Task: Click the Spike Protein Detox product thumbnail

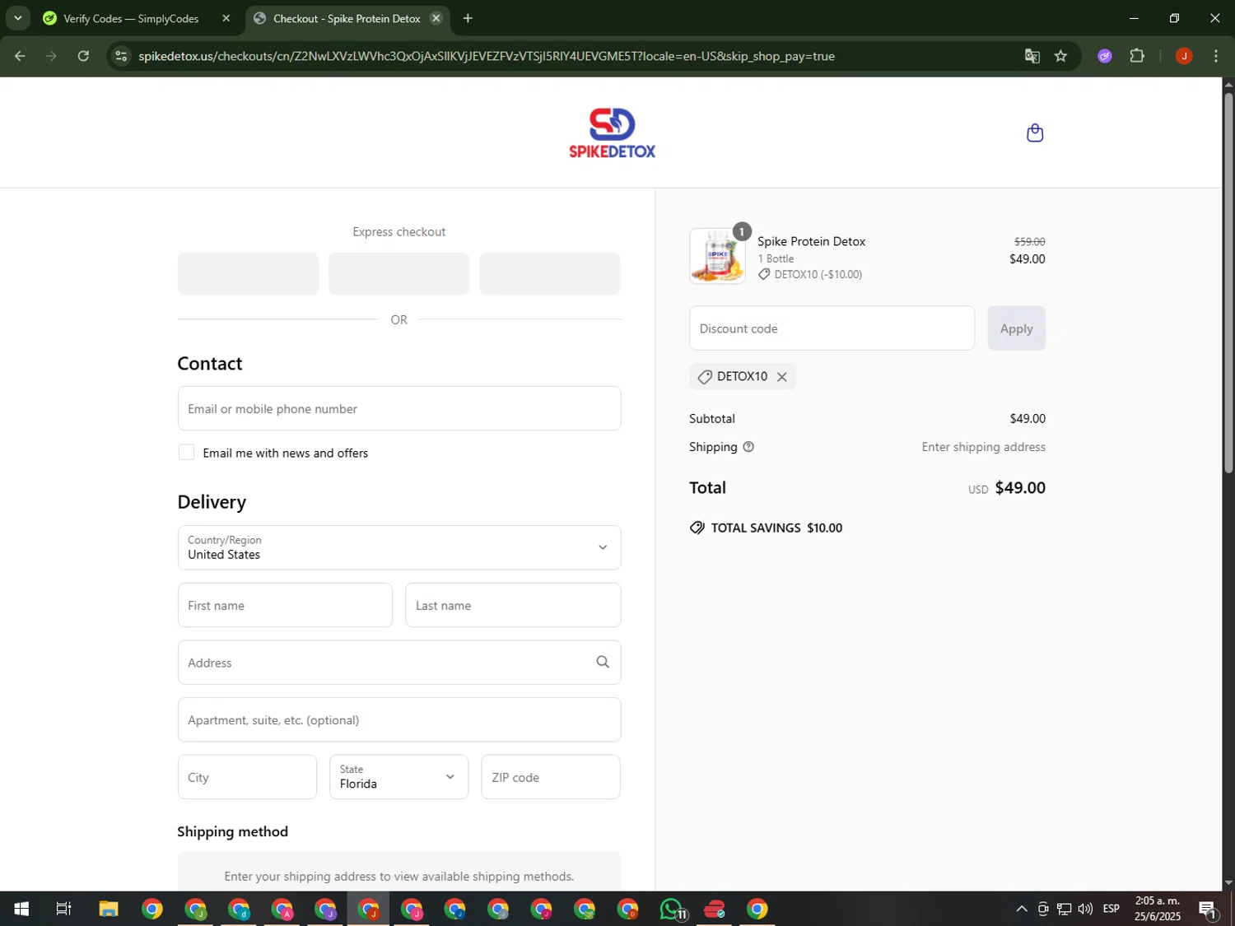Action: coord(717,256)
